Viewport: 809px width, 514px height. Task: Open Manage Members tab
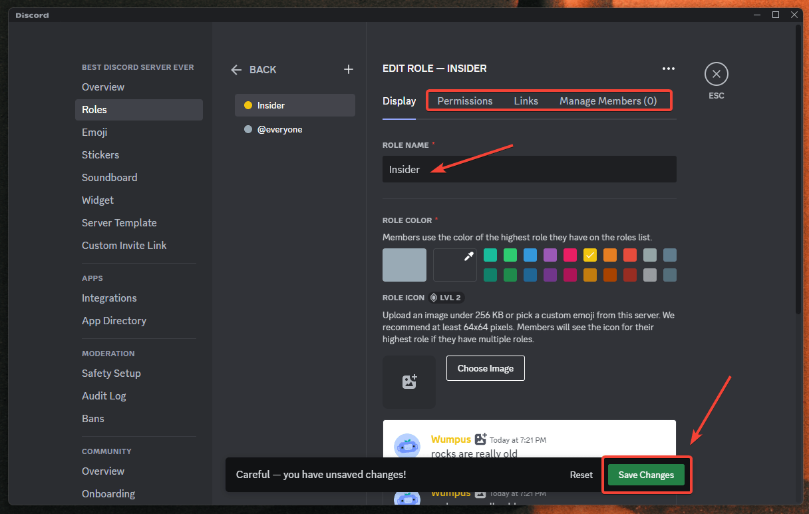(607, 101)
